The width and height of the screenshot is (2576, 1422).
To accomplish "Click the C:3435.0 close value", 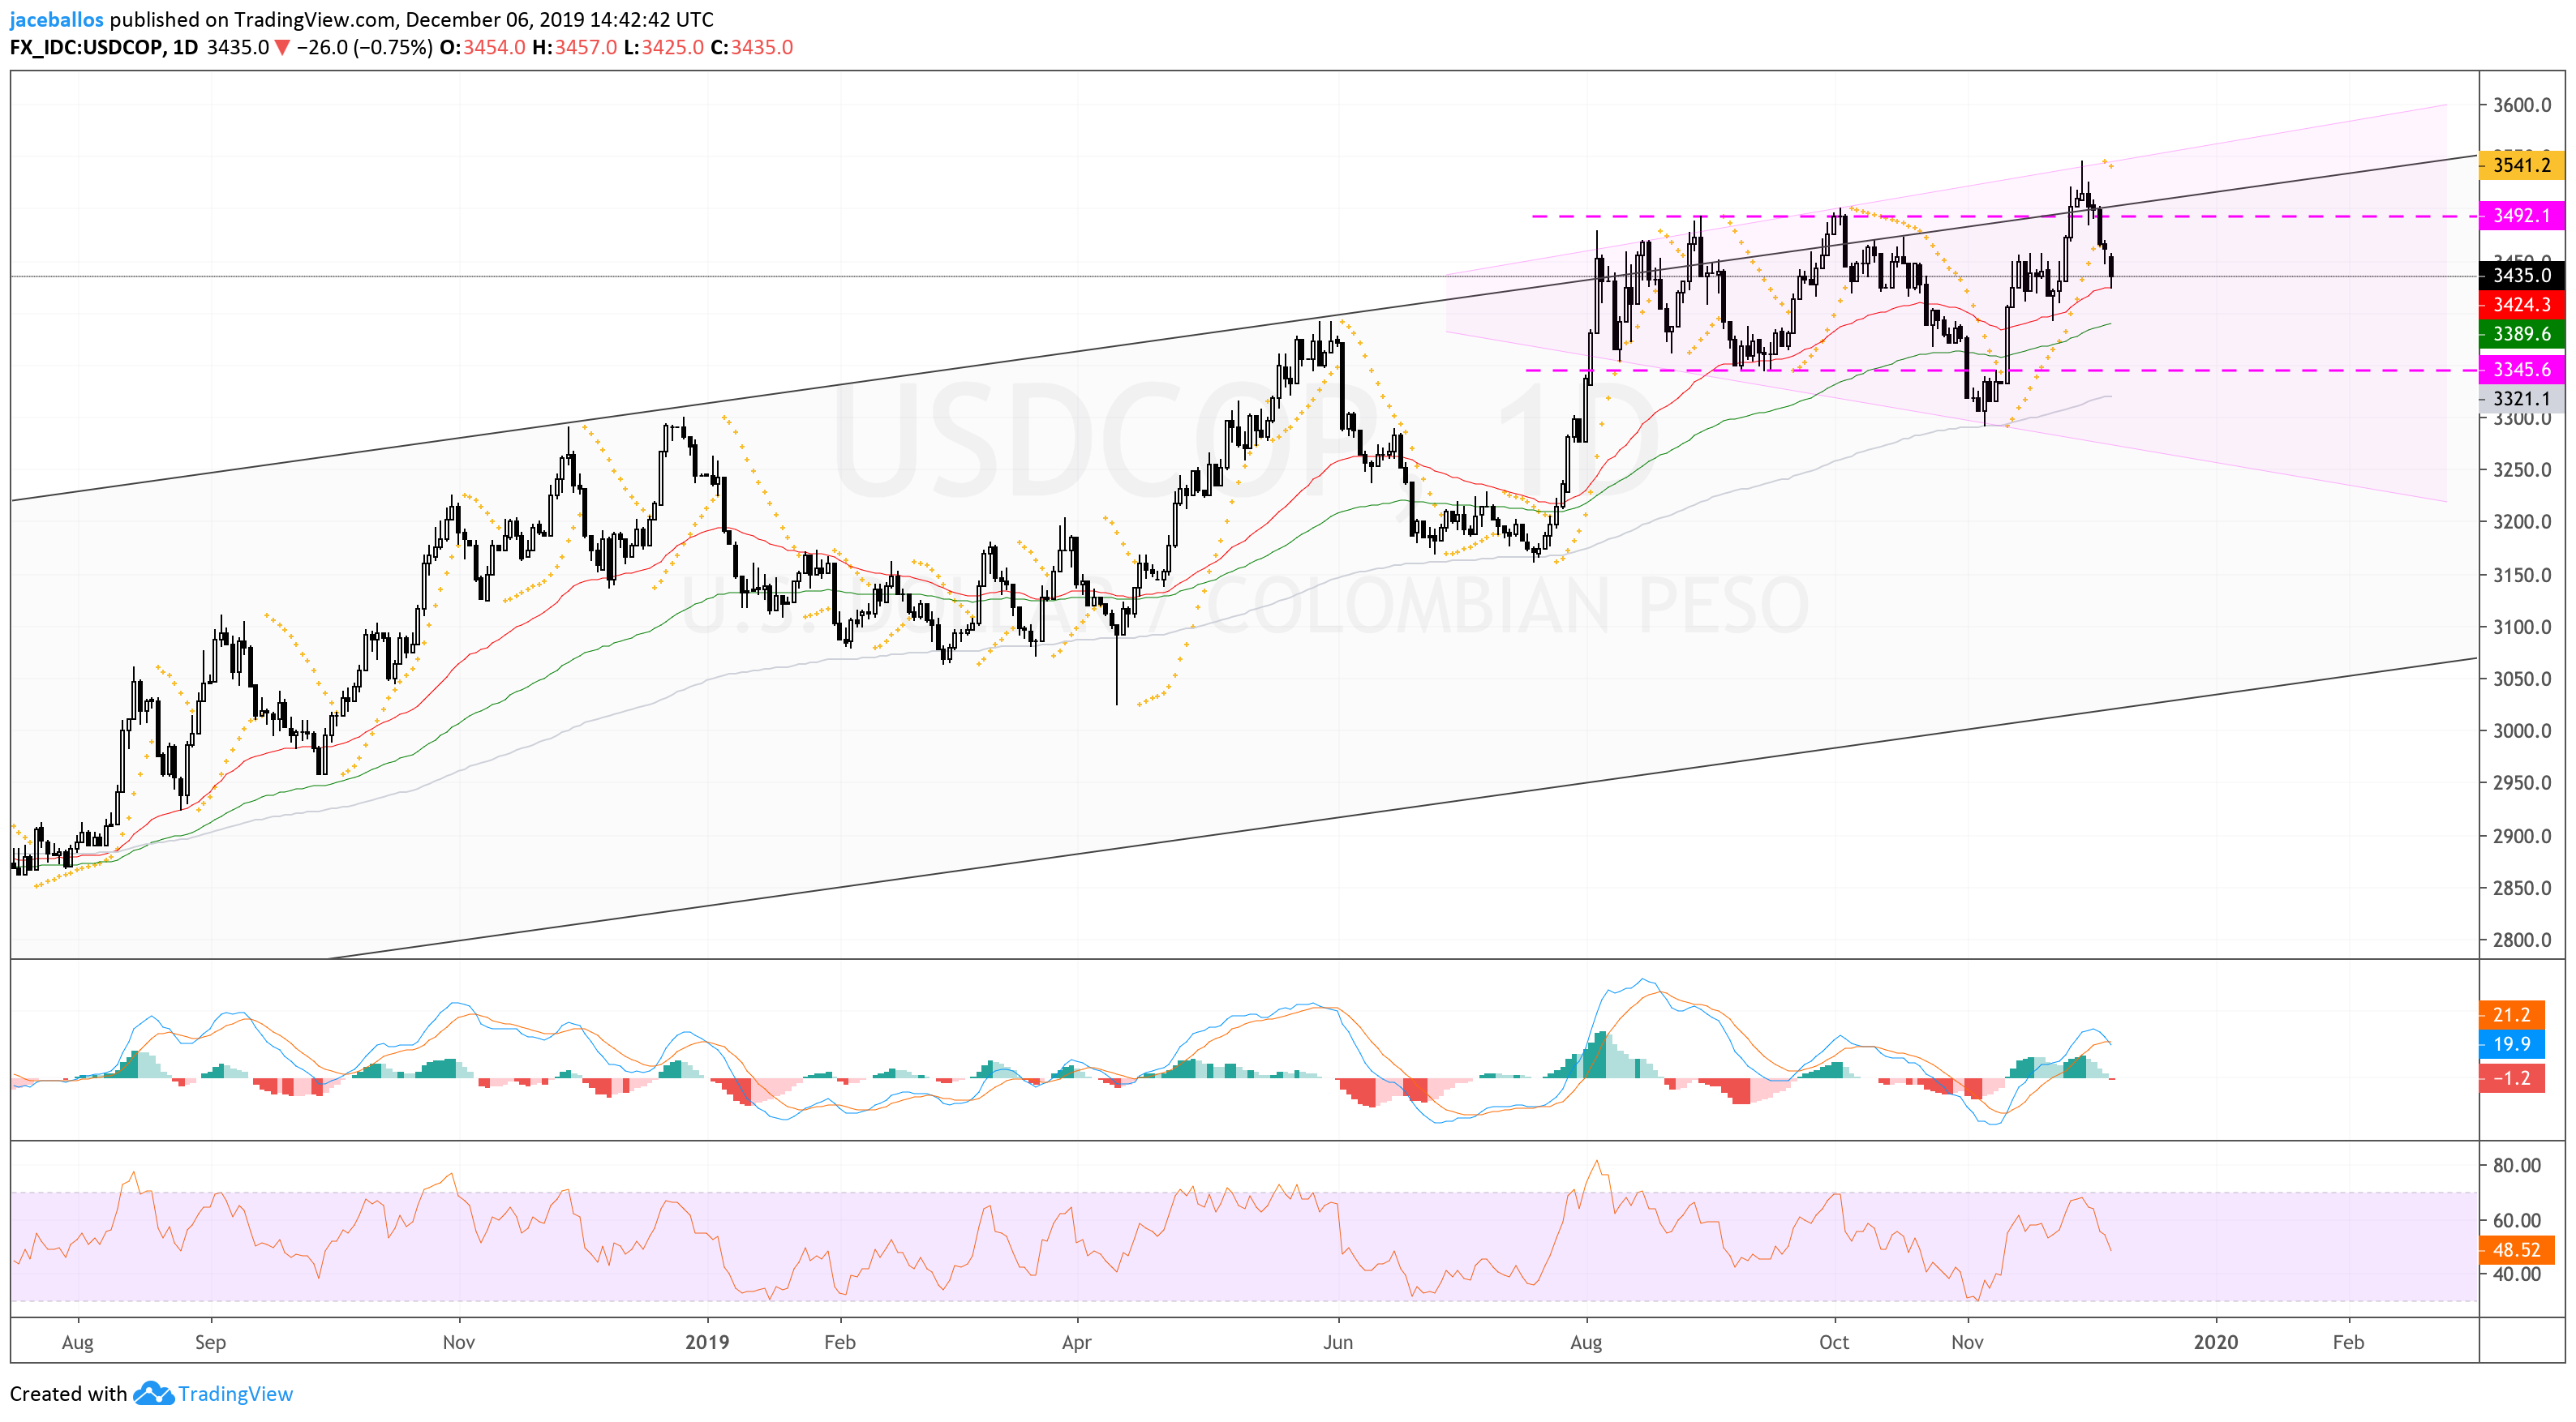I will click(x=752, y=47).
